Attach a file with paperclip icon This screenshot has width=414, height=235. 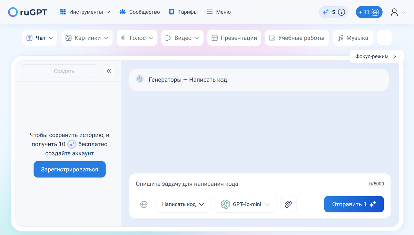click(288, 204)
